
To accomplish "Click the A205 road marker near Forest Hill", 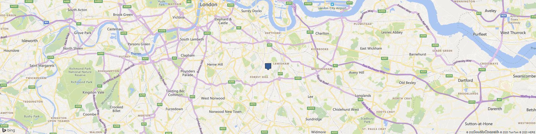I will [x=232, y=82].
